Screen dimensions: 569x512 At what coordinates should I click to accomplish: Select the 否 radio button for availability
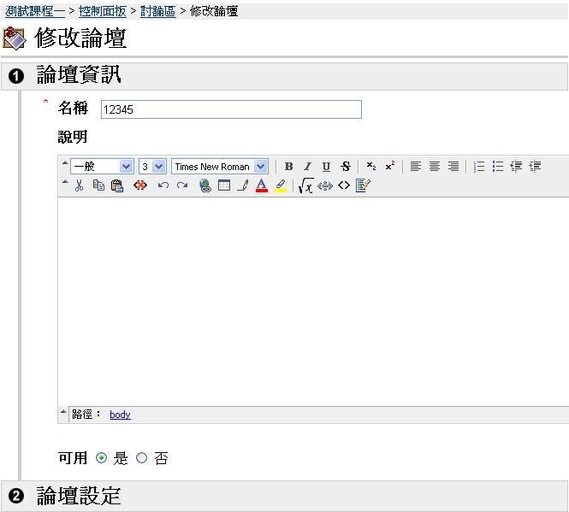tap(142, 458)
